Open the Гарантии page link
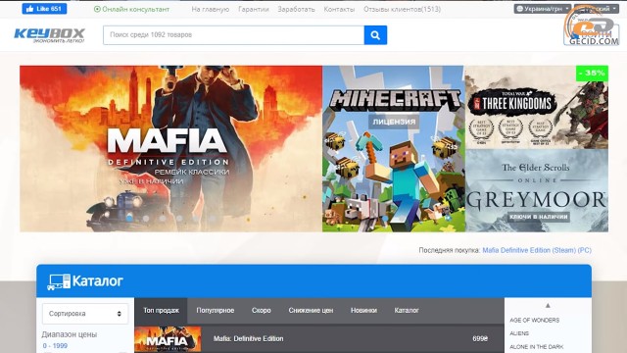627x353 pixels. pos(253,9)
